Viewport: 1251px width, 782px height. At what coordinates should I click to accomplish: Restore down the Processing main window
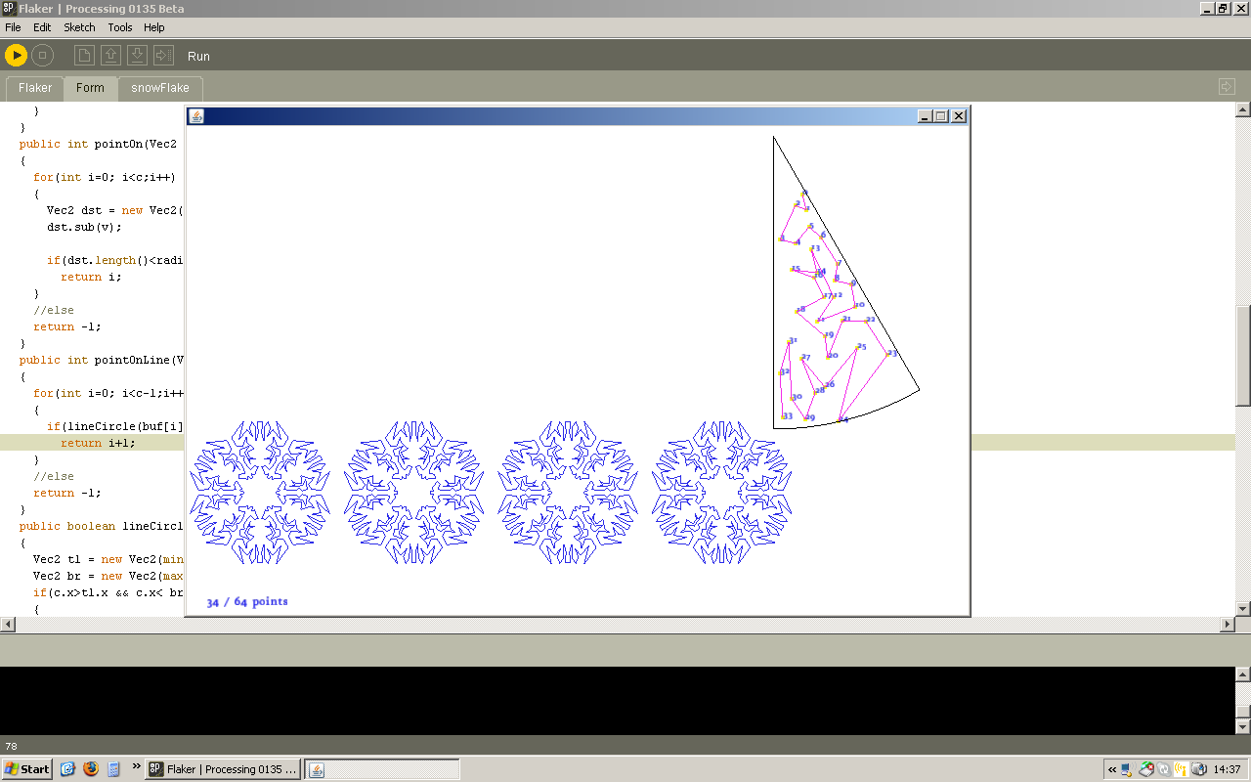point(1222,8)
